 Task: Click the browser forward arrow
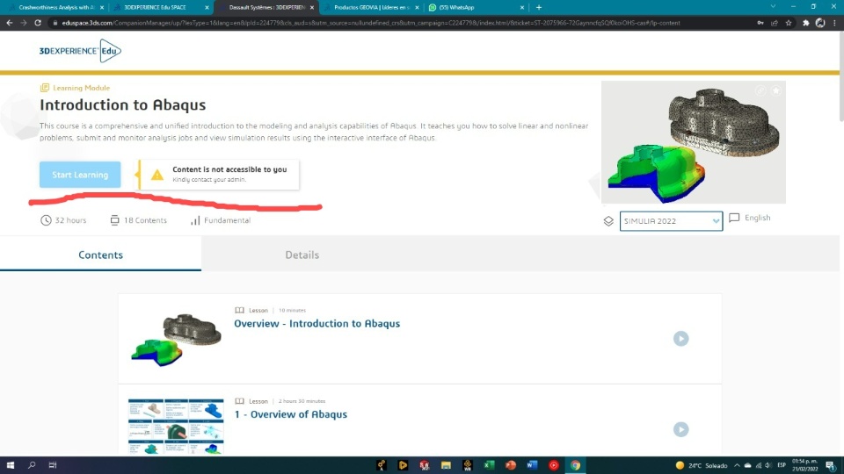point(23,23)
